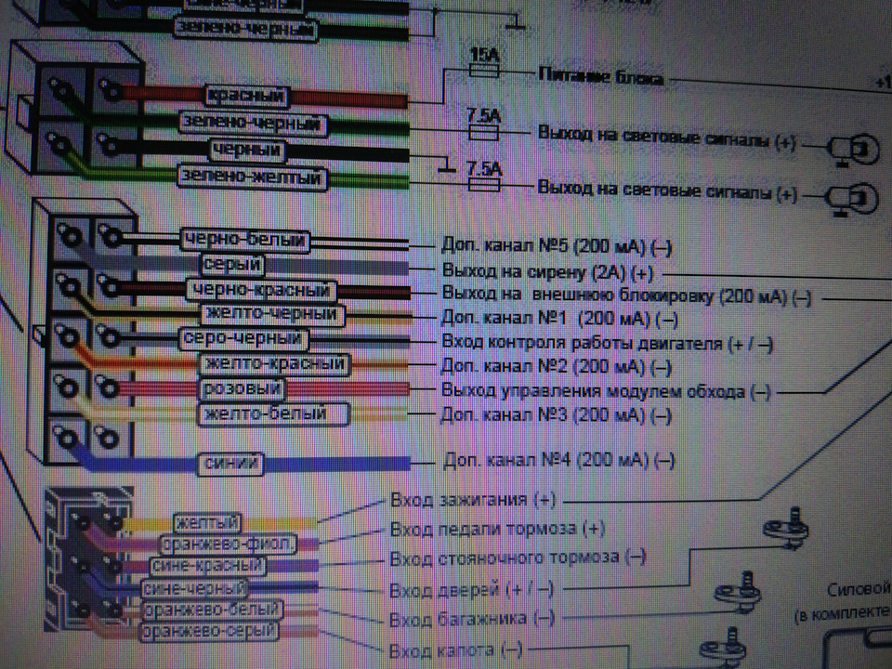Select the красный wire label
892x669 pixels.
click(246, 95)
